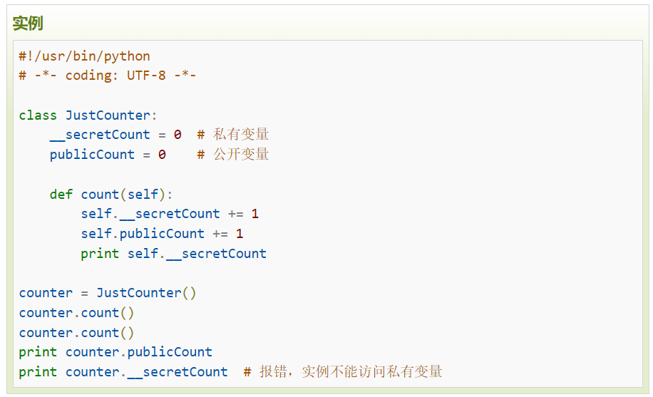Viewport: 653px width, 397px height.
Task: Click the counter = JustCounter() line
Action: click(108, 293)
